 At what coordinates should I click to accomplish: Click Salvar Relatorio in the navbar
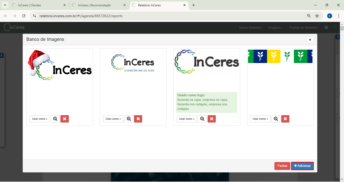pos(250,27)
